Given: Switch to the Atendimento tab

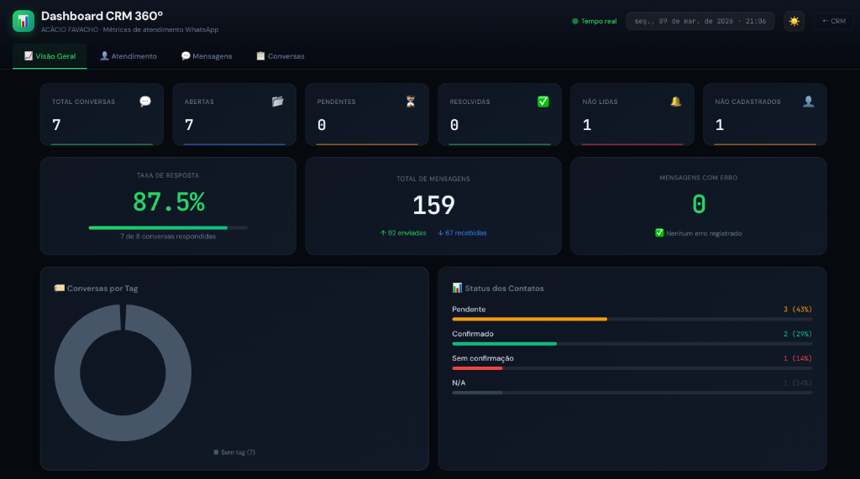Looking at the screenshot, I should [x=128, y=56].
